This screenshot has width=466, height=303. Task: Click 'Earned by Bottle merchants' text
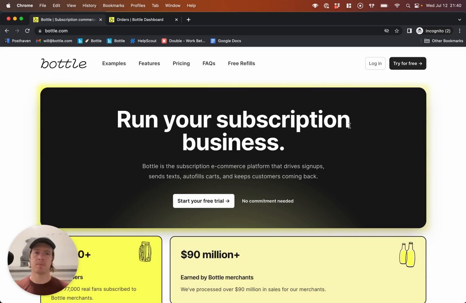pos(217,277)
